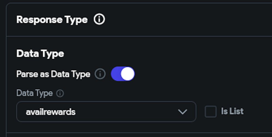This screenshot has height=137, width=272.
Task: Click the blue track of the Parse switch
Action: (116, 74)
